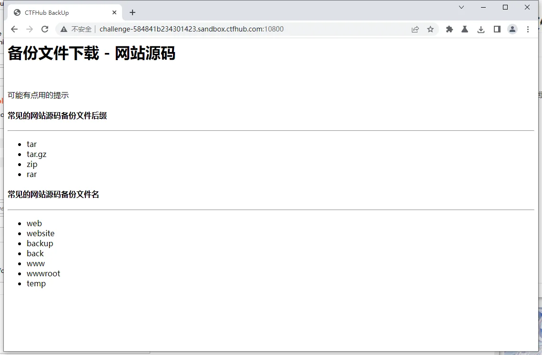Maximize the browser window
Viewport: 542px width, 355px height.
[x=505, y=7]
